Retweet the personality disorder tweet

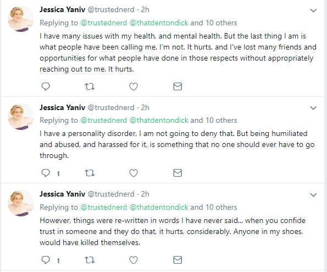coord(90,173)
